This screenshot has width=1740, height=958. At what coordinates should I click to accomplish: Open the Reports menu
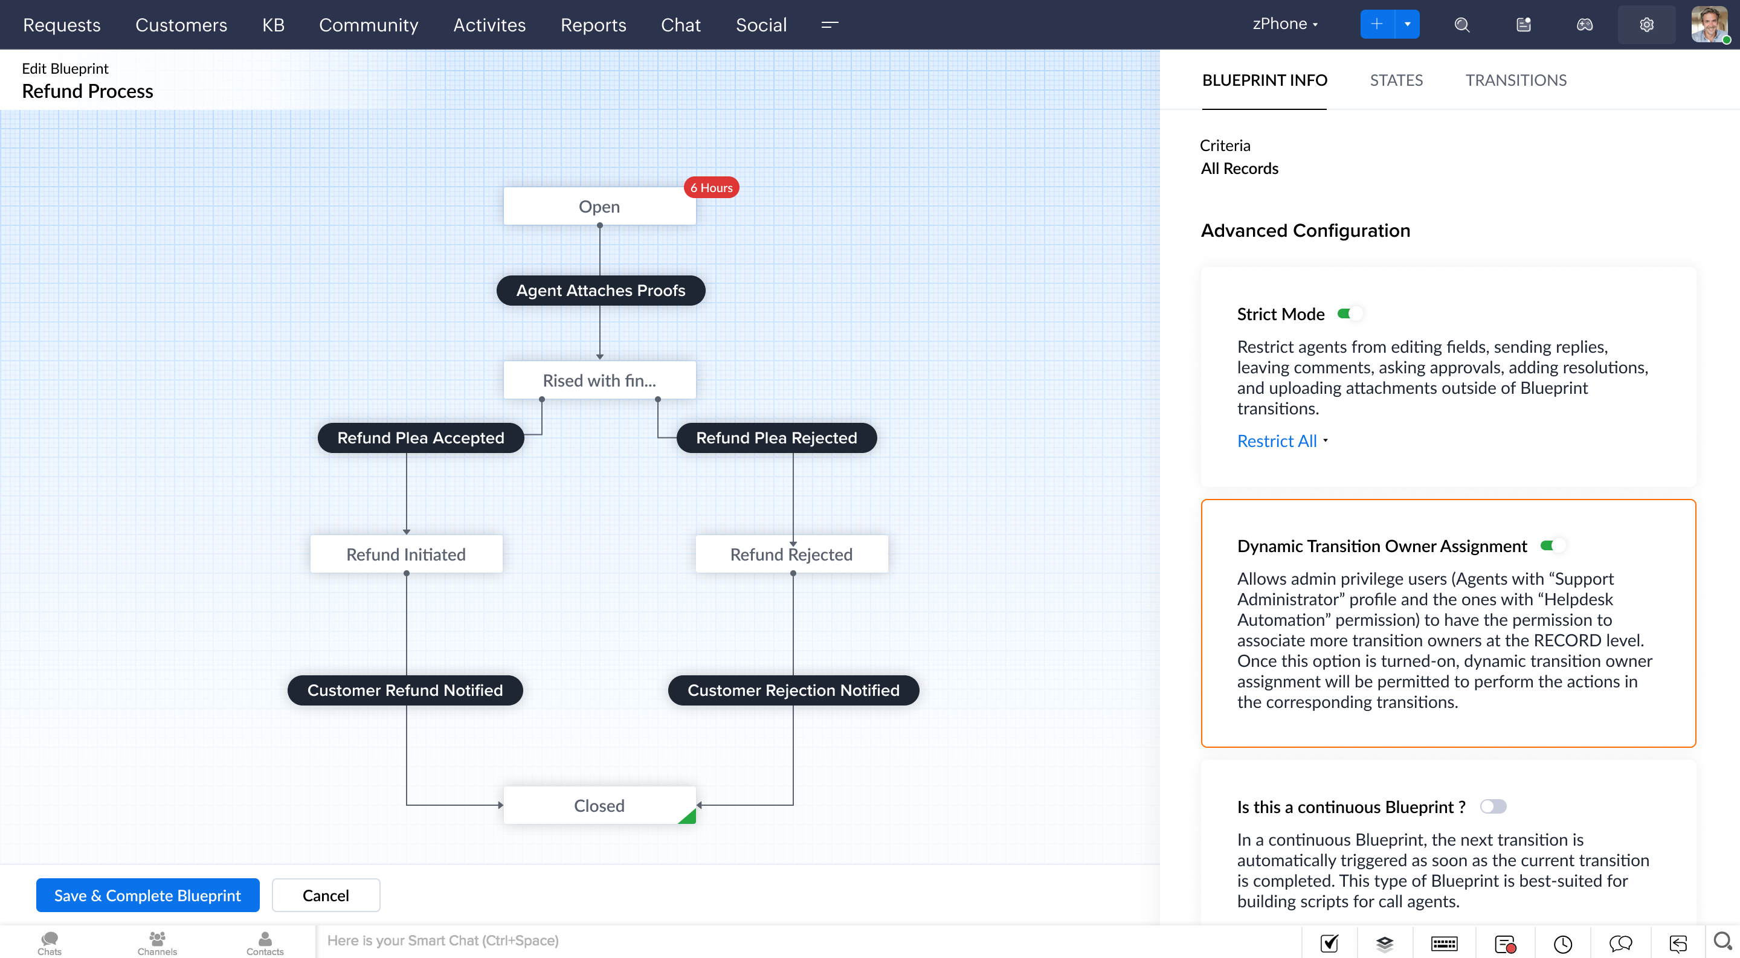click(593, 25)
